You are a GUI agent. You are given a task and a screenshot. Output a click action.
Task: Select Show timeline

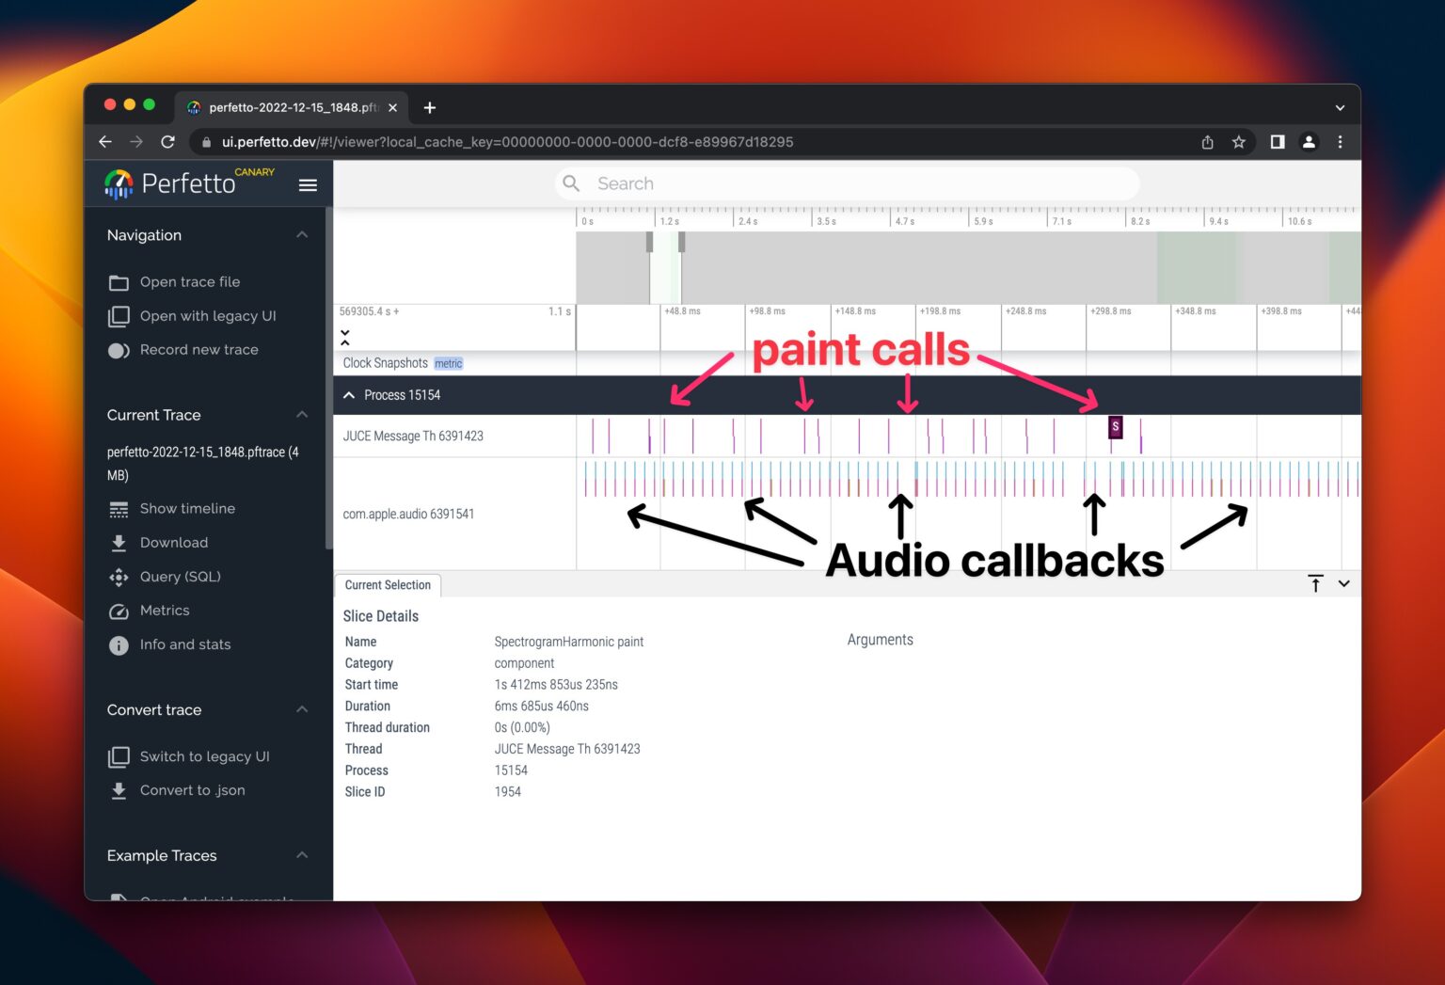tap(187, 508)
